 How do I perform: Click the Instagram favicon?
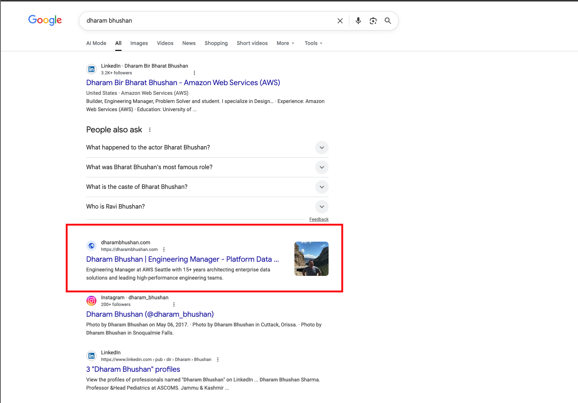pos(91,301)
